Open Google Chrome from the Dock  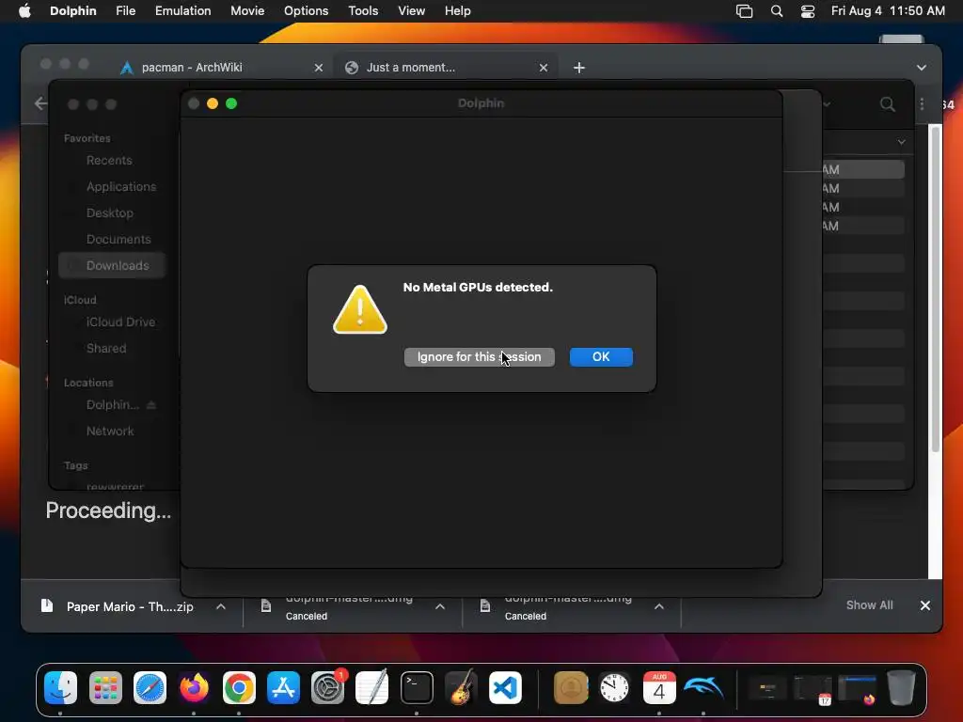click(239, 687)
